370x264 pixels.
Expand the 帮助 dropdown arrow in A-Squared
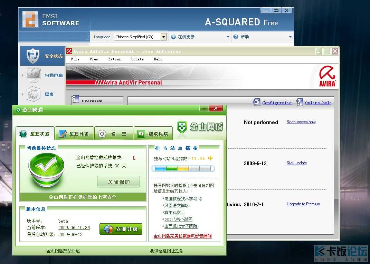290,37
